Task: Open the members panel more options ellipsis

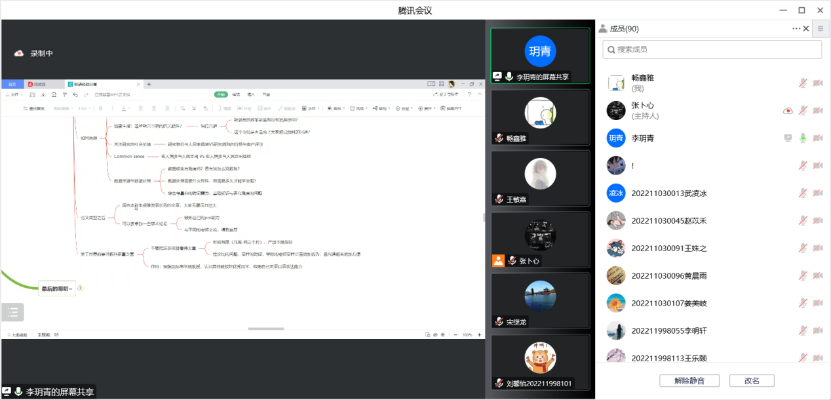Action: coord(796,29)
